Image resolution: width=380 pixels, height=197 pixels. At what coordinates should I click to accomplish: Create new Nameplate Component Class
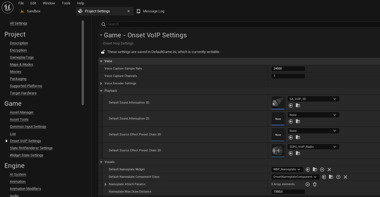338,177
